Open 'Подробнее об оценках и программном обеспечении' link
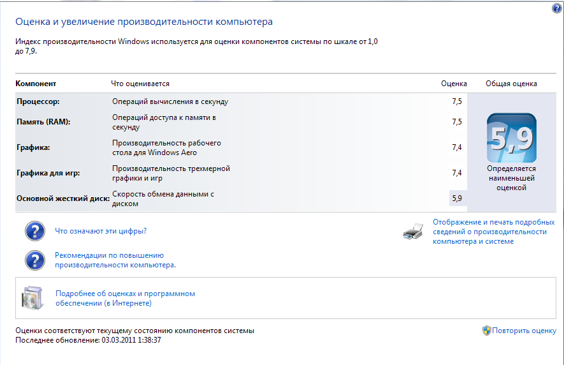564x365 pixels. [x=125, y=299]
